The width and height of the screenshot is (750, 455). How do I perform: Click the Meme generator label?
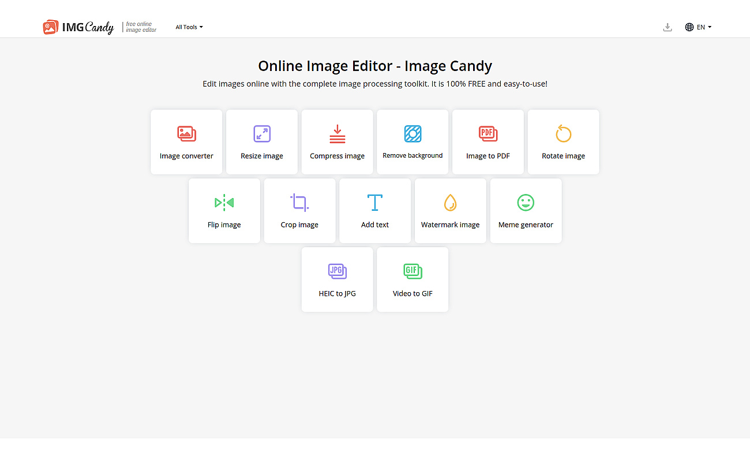point(526,225)
